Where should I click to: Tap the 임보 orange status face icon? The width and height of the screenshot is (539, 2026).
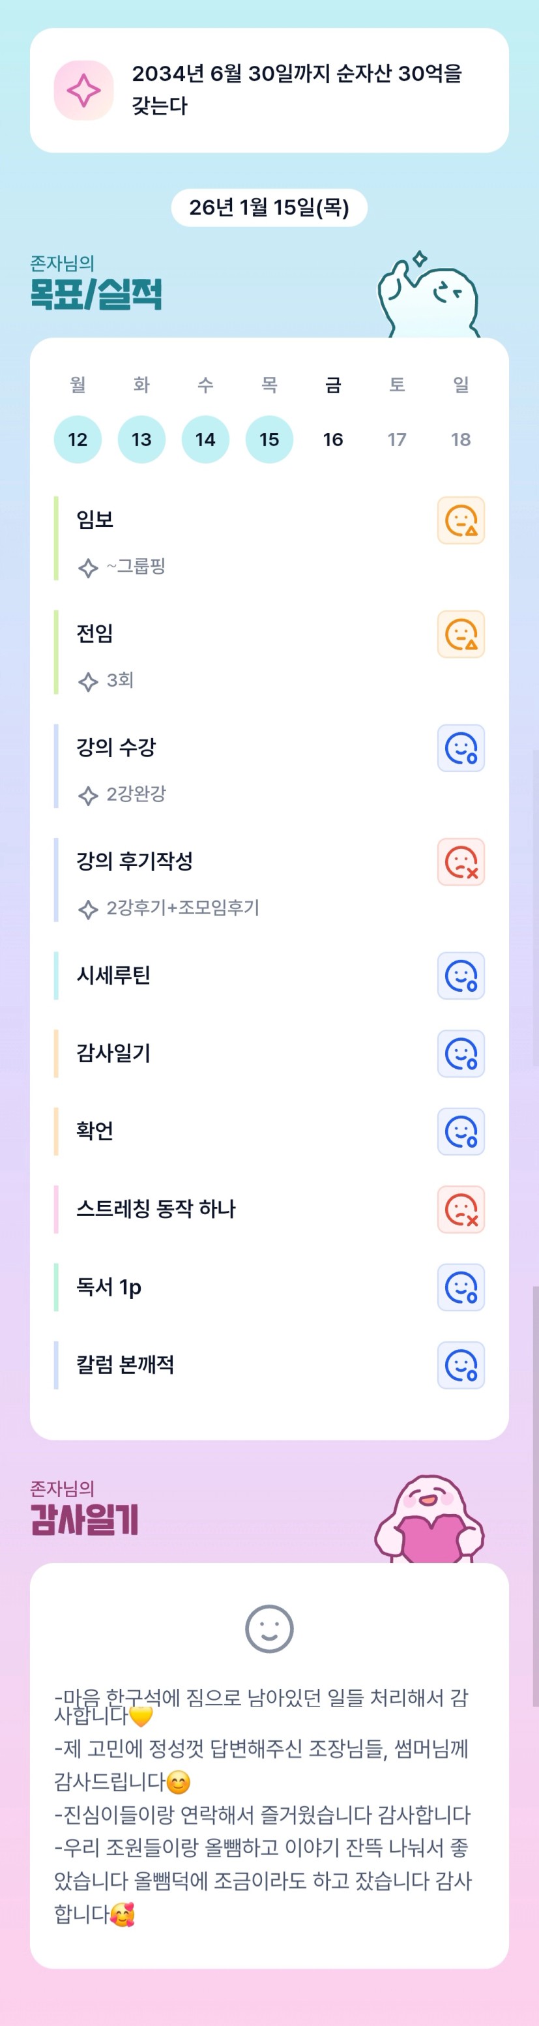(460, 520)
